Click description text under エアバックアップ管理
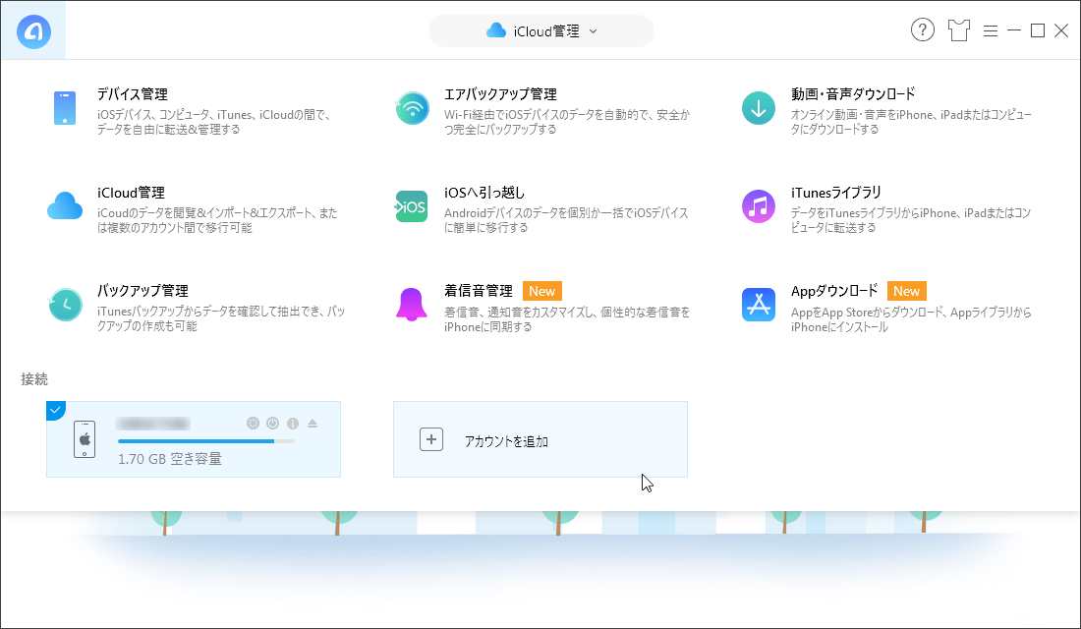Viewport: 1081px width, 629px height. point(567,122)
